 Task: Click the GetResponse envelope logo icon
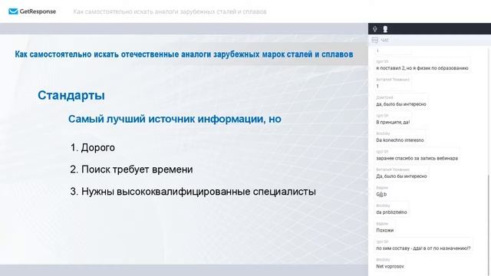(13, 11)
